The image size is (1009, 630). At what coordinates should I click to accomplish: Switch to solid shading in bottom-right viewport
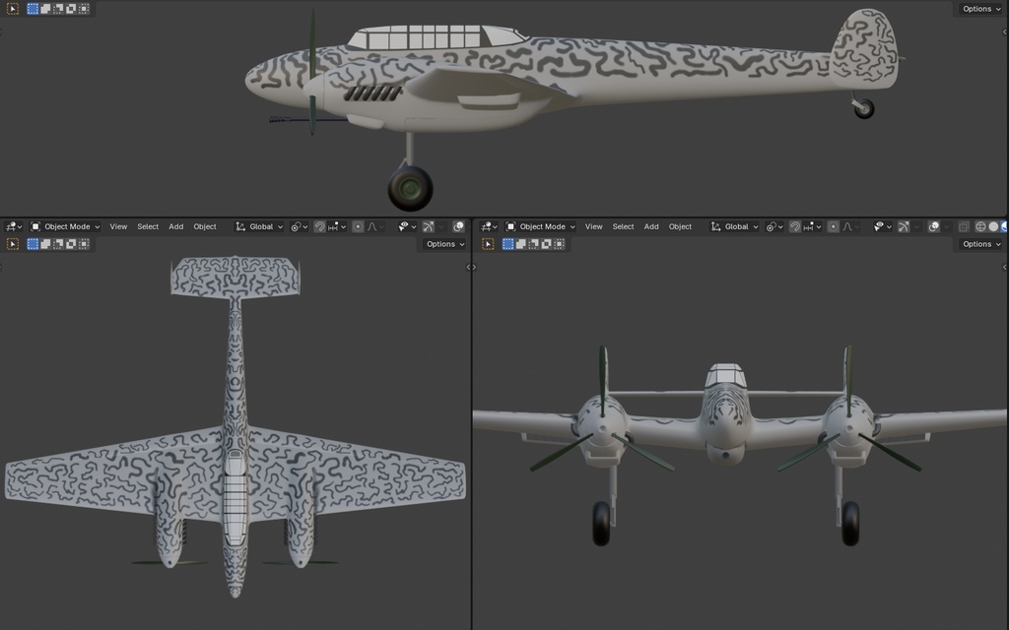[993, 226]
